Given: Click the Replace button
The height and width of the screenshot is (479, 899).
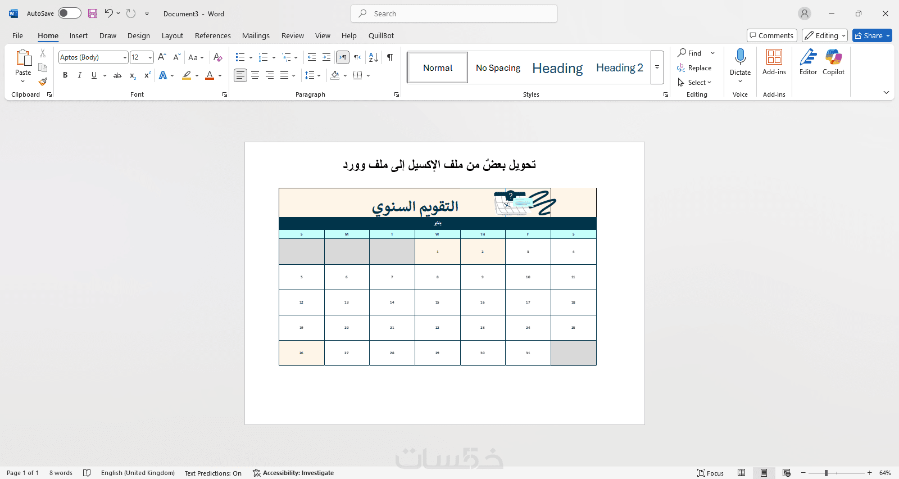Looking at the screenshot, I should [694, 68].
